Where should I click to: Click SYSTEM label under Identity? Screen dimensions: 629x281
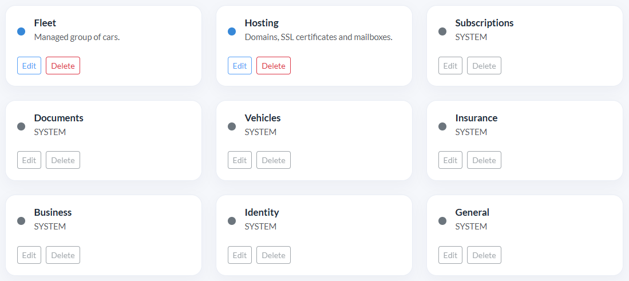[x=260, y=227]
